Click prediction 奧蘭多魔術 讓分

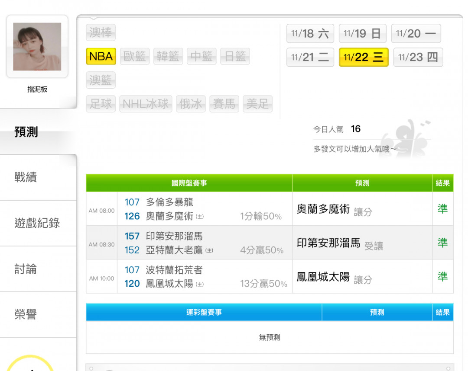(334, 210)
